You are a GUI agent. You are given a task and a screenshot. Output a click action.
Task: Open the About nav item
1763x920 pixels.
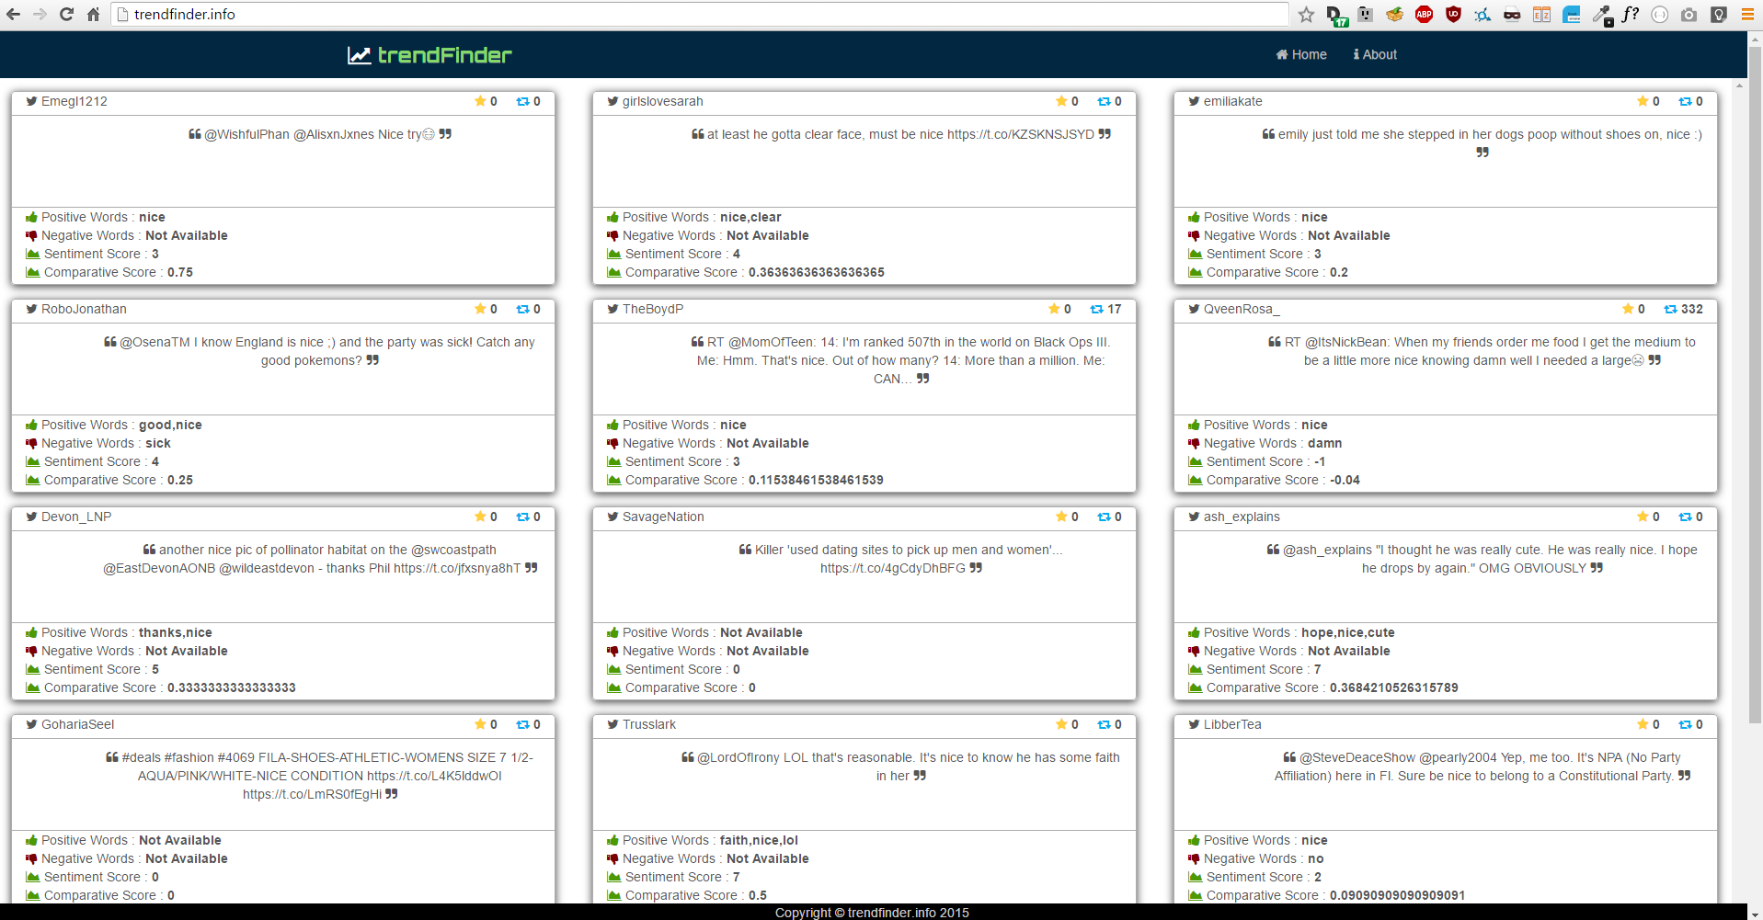1375,55
